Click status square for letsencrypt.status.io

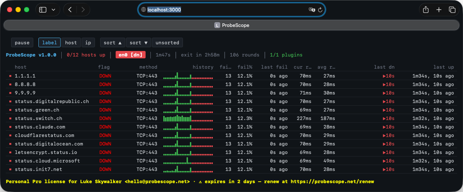(10, 152)
